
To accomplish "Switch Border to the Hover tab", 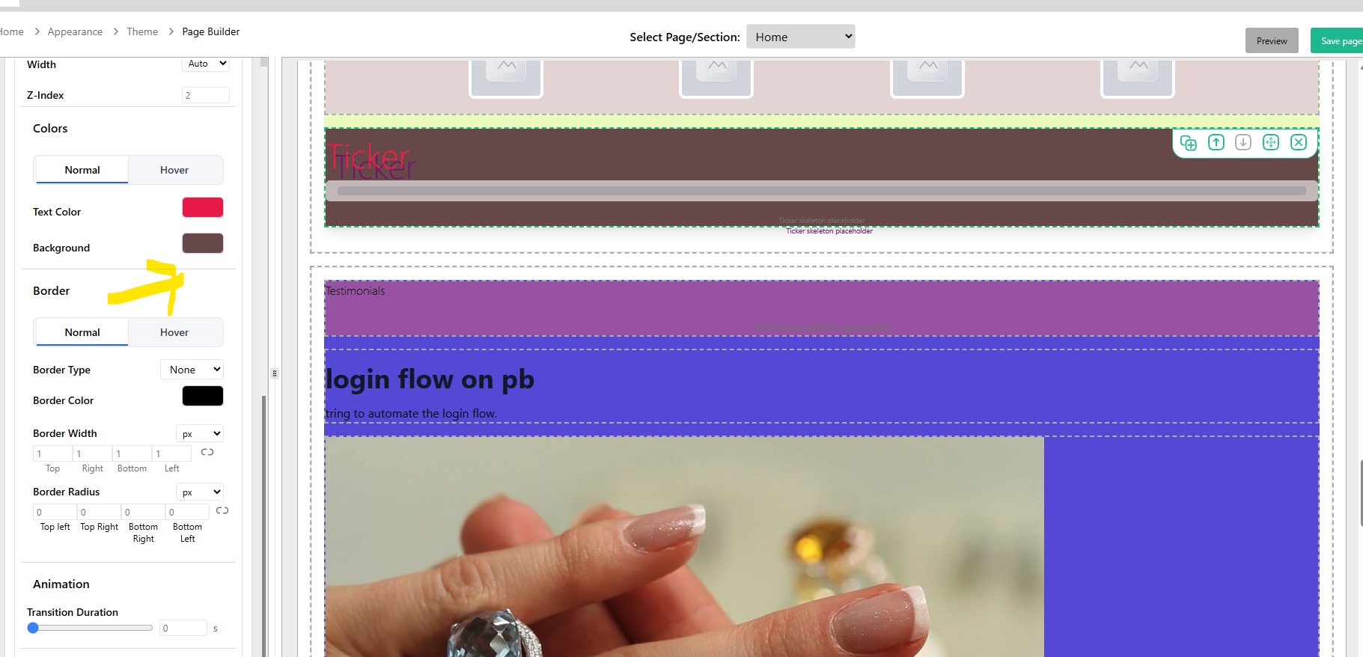I will [174, 332].
